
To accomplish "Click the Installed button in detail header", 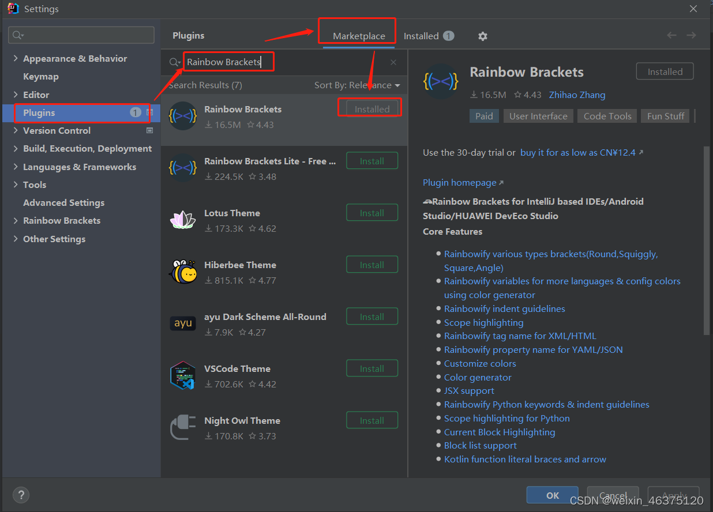I will pos(665,72).
